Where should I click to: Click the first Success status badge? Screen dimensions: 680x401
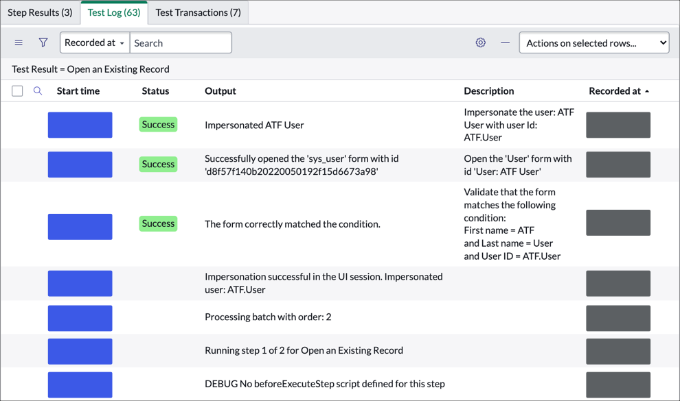[x=158, y=124]
